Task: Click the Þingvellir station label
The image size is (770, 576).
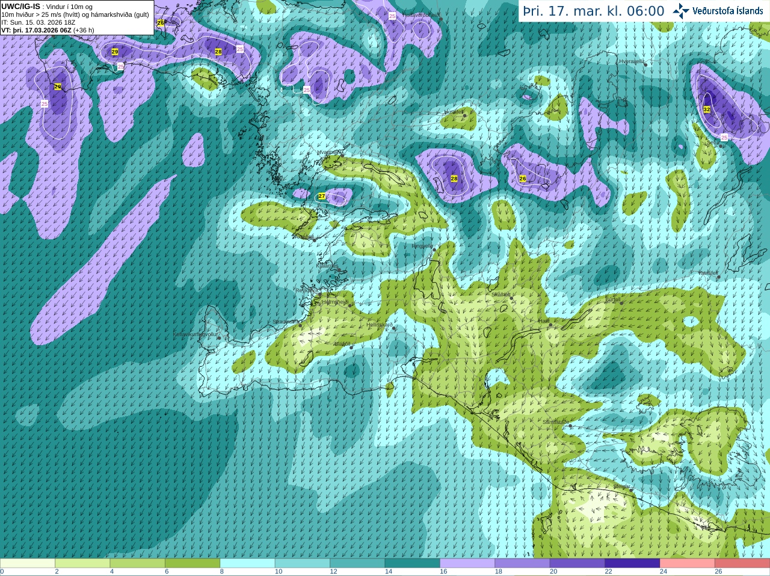Action: click(x=422, y=245)
